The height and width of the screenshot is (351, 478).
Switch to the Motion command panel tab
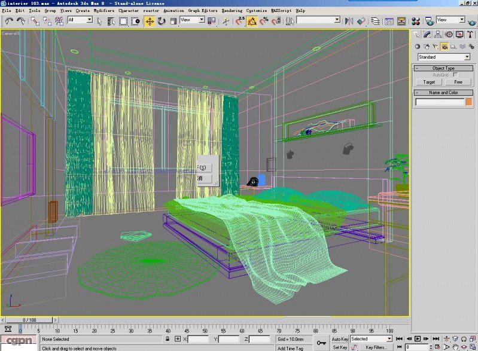[449, 35]
